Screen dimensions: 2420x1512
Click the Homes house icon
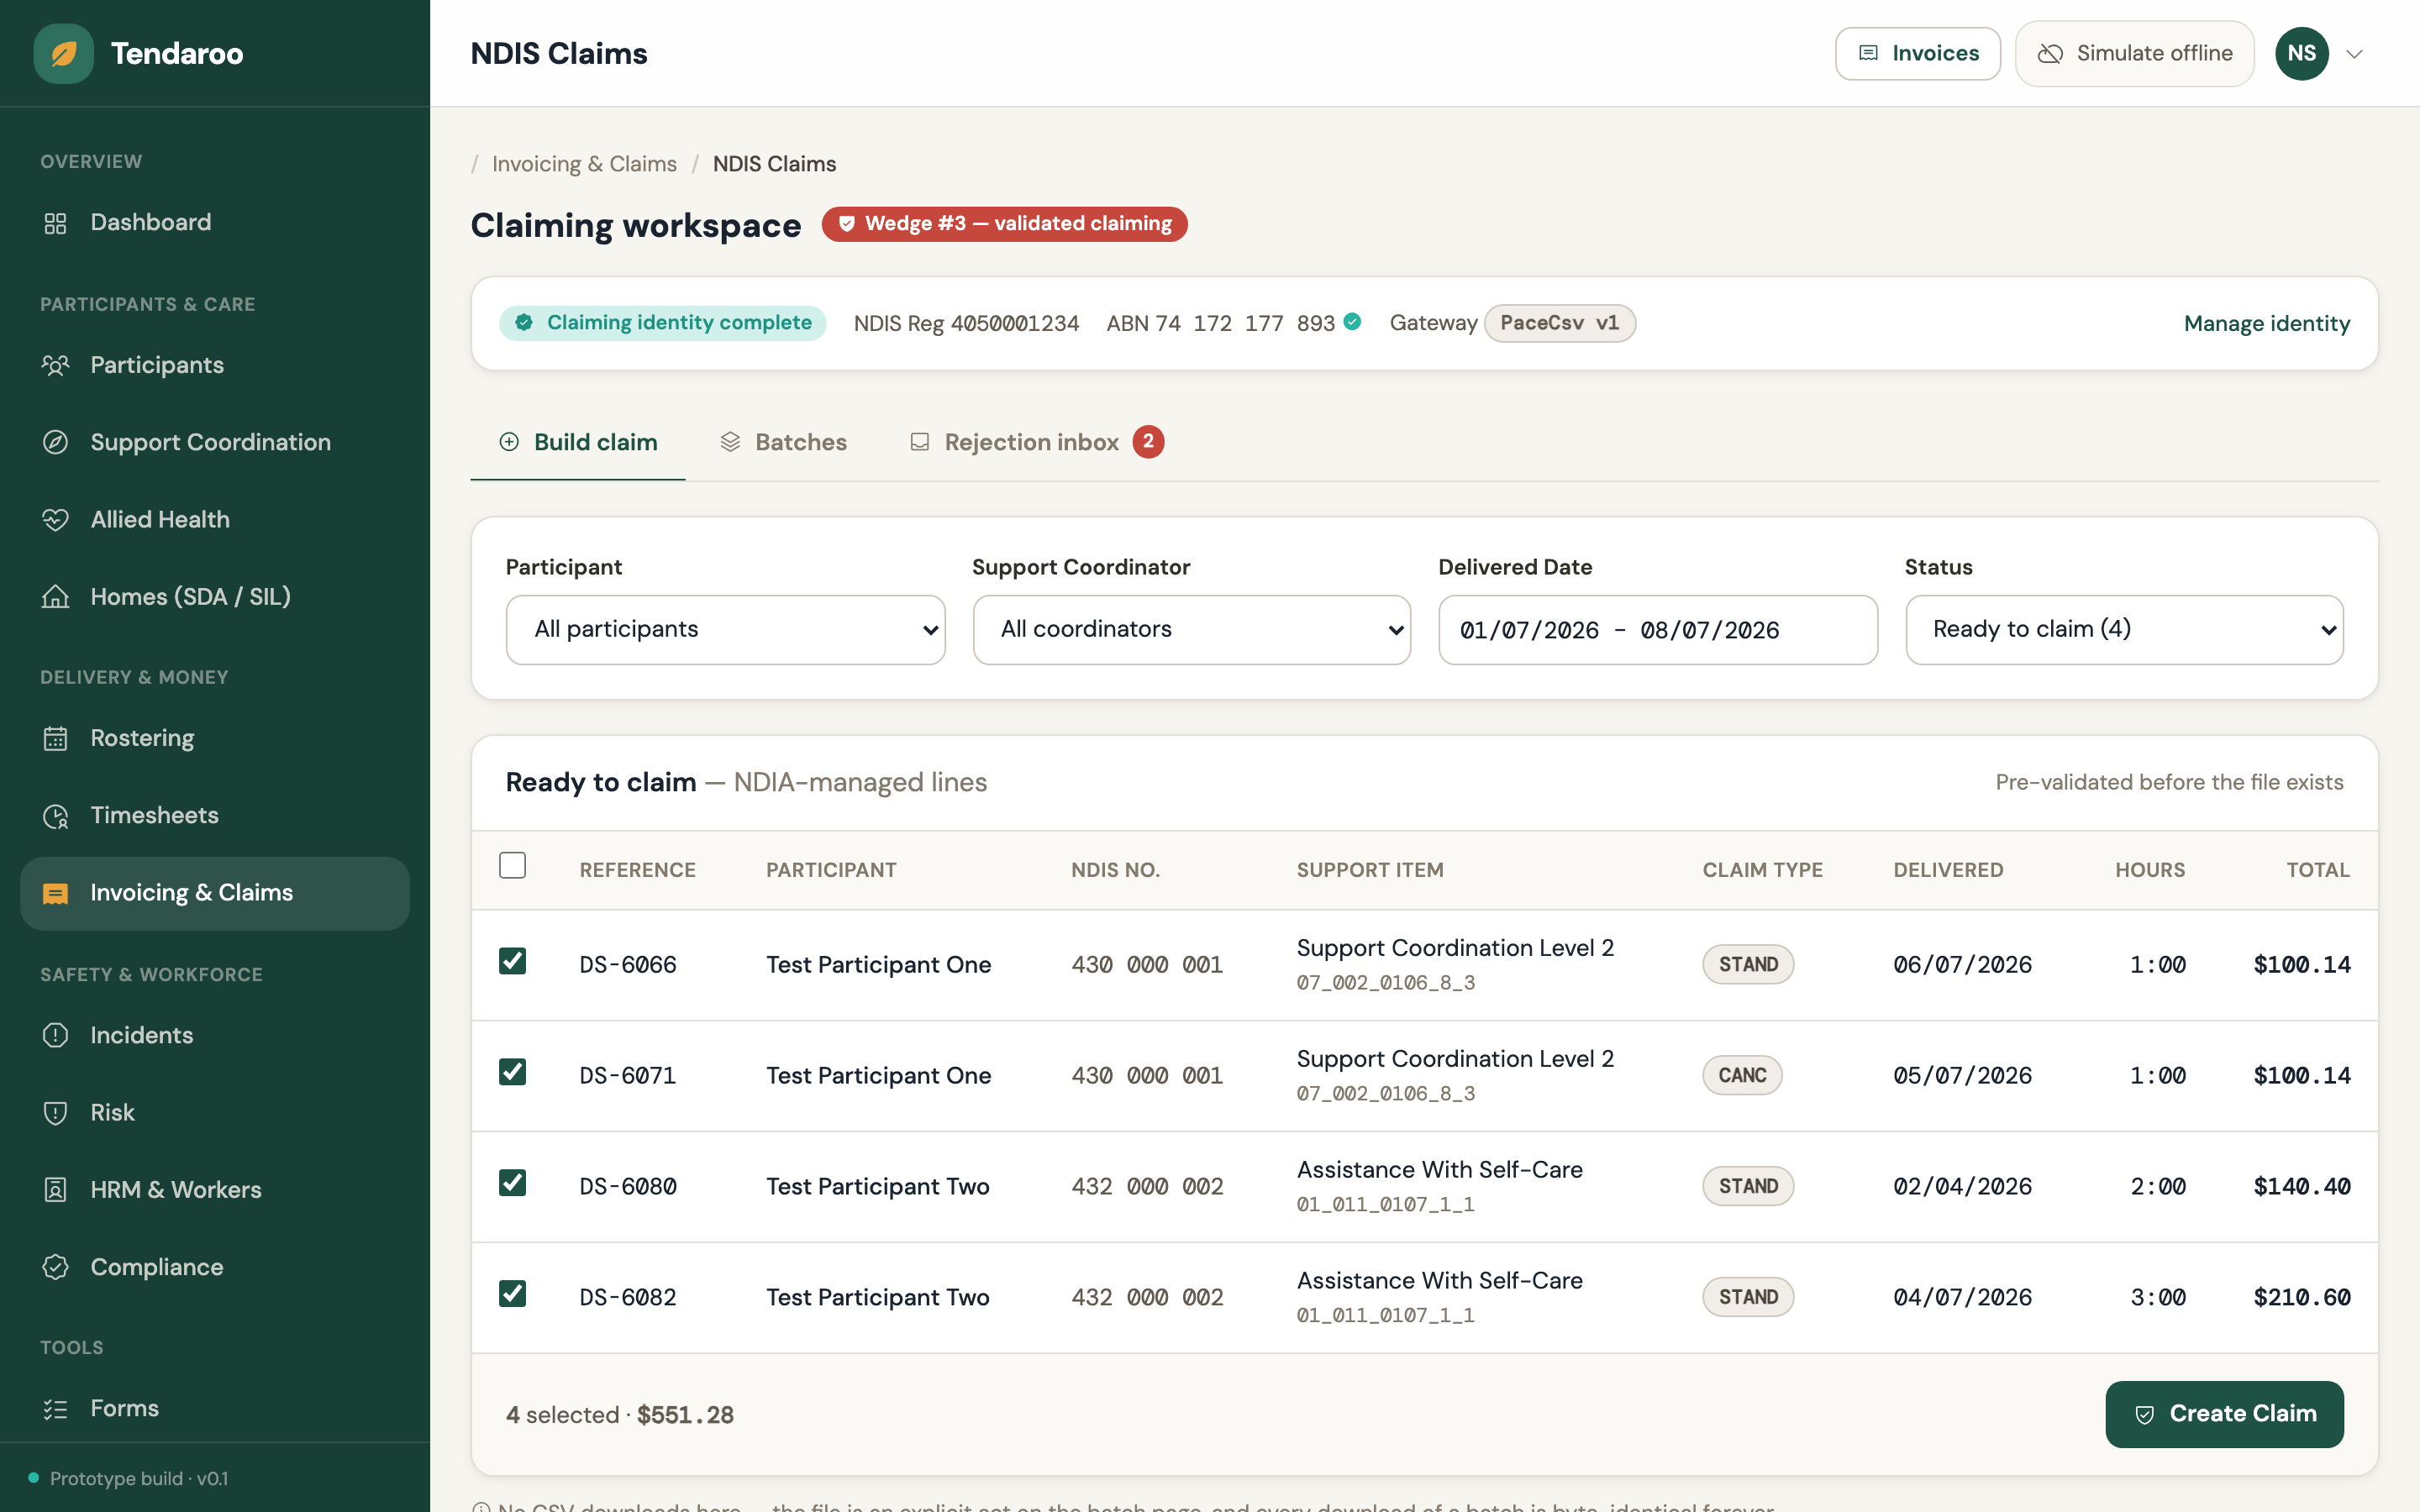56,597
